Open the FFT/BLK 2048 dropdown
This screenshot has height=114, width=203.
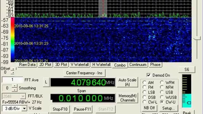23,96
